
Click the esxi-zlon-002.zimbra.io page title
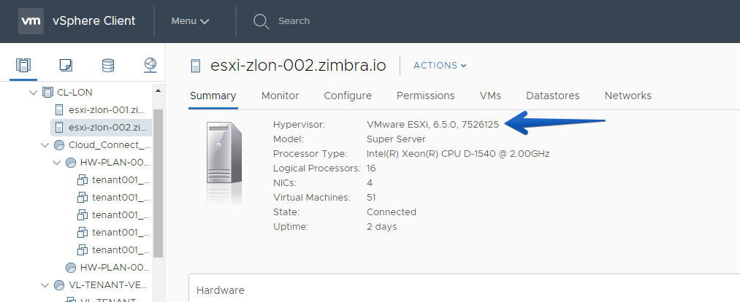point(298,66)
